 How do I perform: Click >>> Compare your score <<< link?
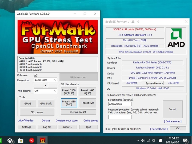click(x=135, y=35)
